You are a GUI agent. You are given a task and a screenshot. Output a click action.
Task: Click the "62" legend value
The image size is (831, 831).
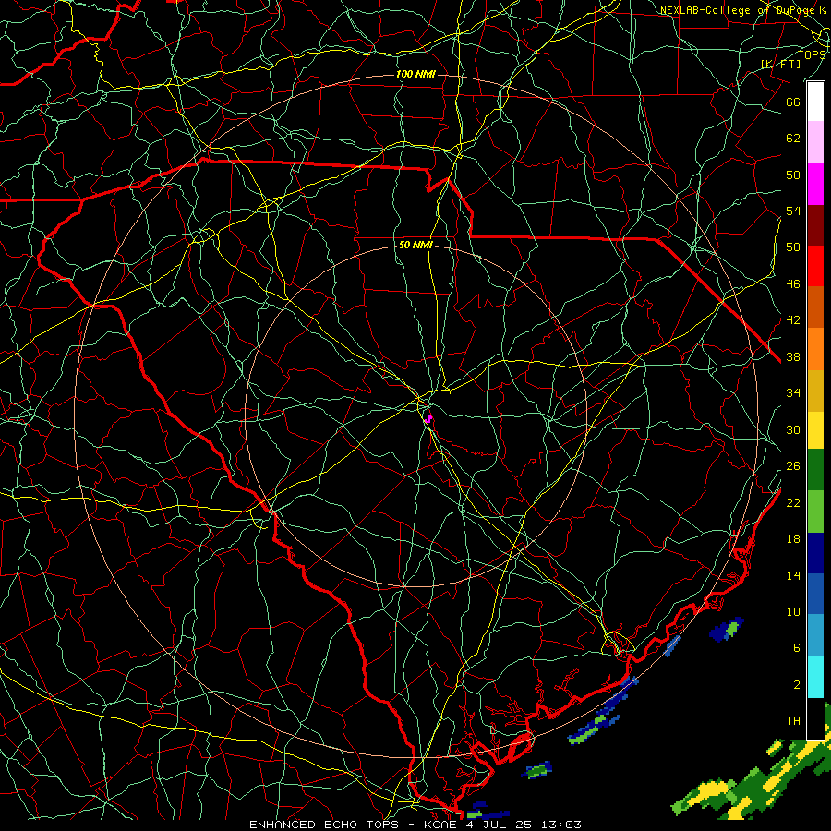tap(793, 138)
